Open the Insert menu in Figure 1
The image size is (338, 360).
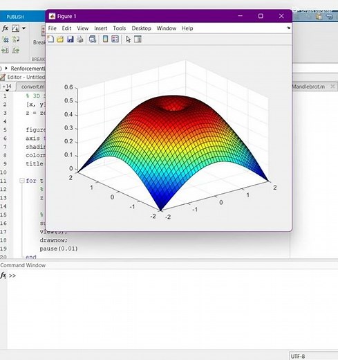coord(101,28)
